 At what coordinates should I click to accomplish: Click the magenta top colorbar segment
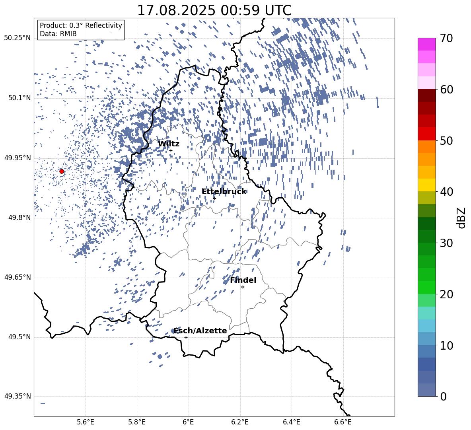(426, 44)
